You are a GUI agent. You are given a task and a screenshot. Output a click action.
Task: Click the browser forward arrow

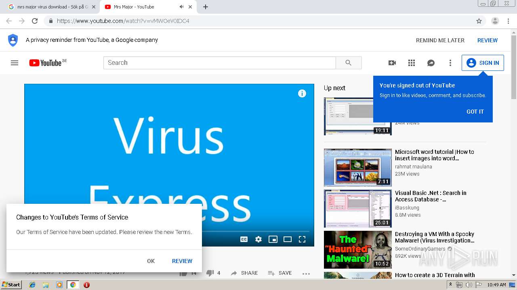[22, 21]
